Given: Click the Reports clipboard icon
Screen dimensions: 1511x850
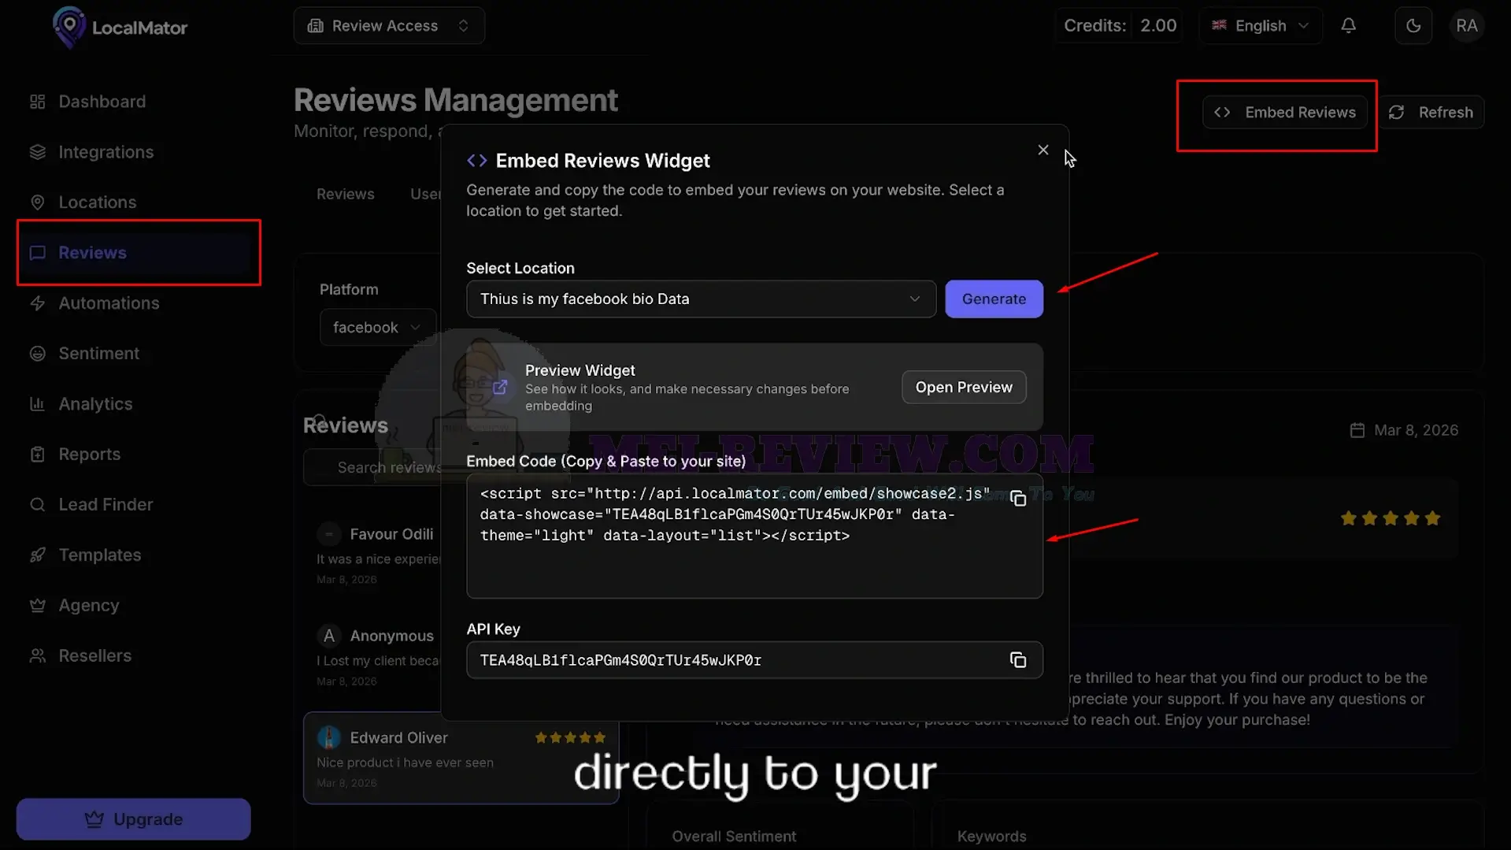Looking at the screenshot, I should (x=37, y=455).
